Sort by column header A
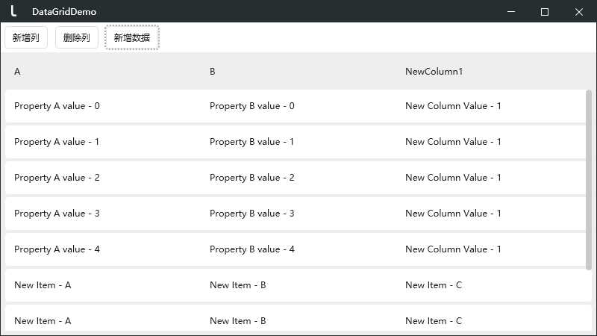 click(x=103, y=71)
